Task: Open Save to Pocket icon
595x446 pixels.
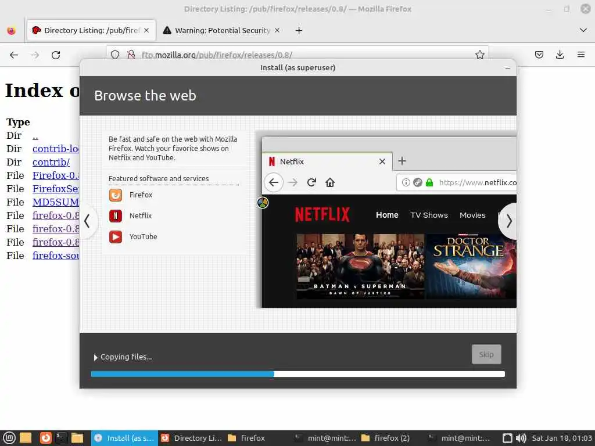Action: point(539,55)
